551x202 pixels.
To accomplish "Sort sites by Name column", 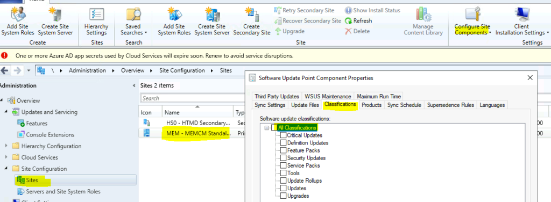I will click(197, 112).
